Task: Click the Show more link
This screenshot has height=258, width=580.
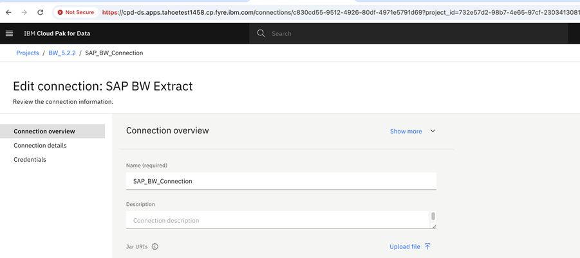Action: pyautogui.click(x=406, y=131)
